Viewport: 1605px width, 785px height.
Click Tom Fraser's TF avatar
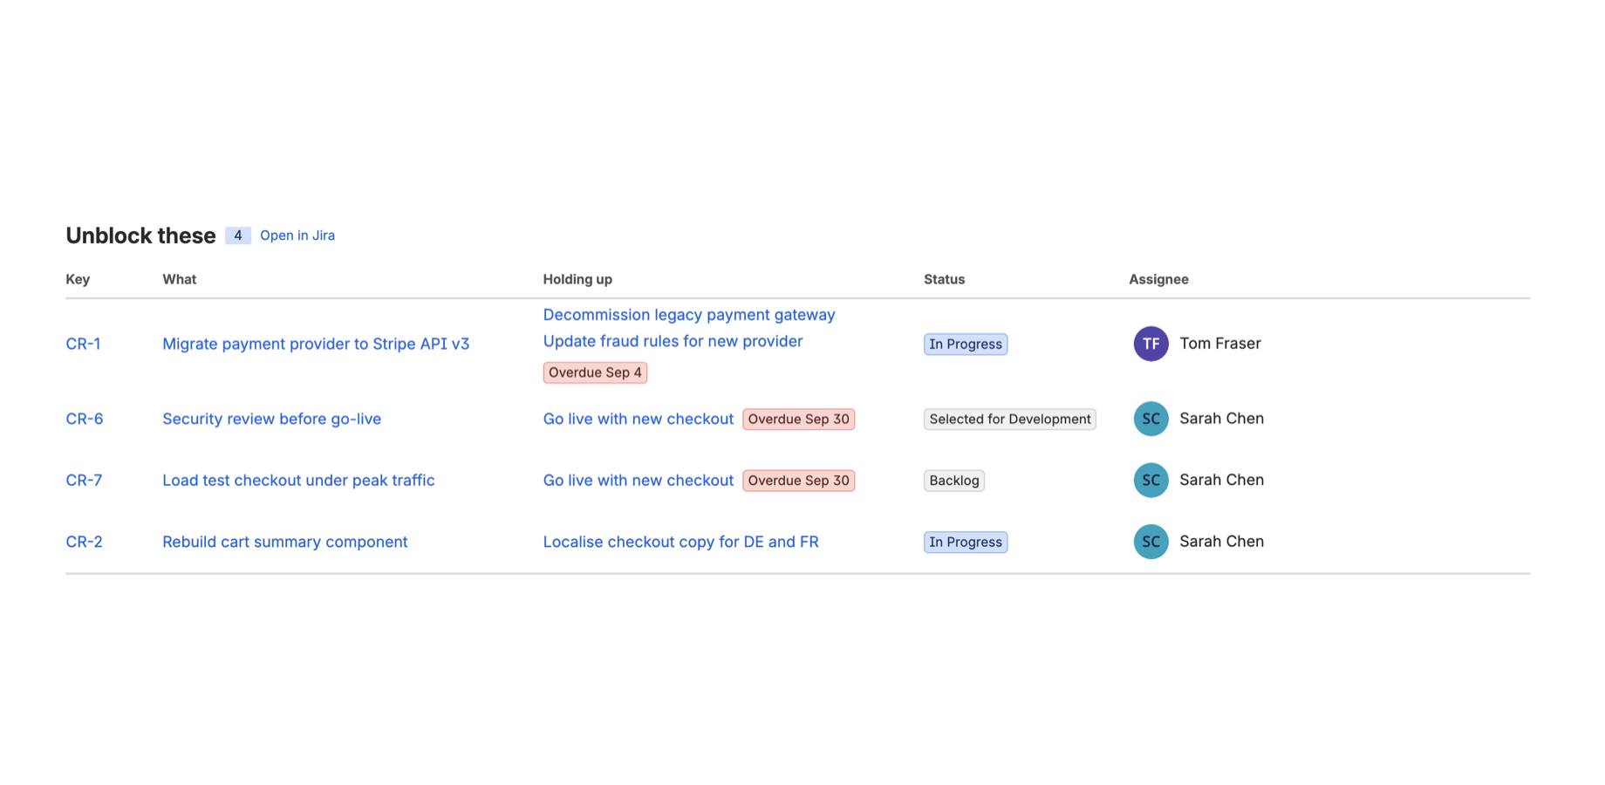click(x=1151, y=344)
